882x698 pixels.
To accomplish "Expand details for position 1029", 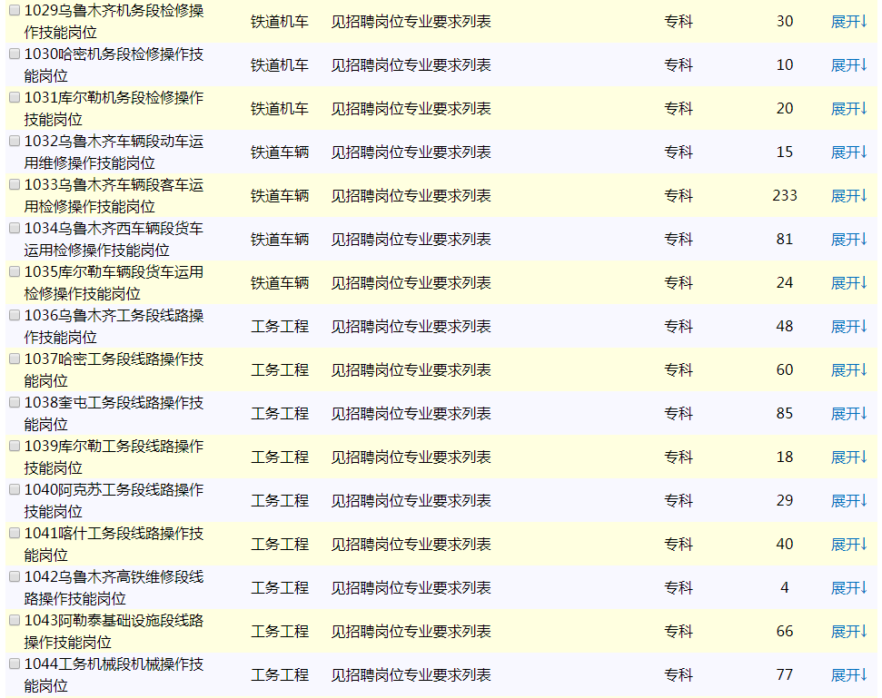I will [849, 22].
